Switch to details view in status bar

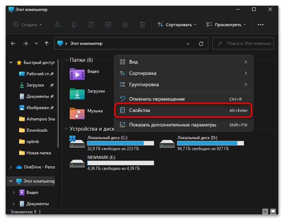pos(265,211)
